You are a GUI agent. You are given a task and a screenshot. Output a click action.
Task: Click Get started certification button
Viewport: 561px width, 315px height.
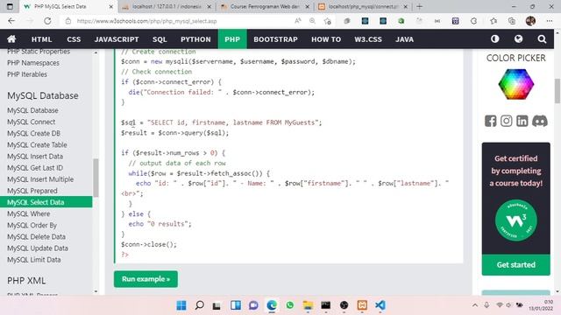point(516,264)
